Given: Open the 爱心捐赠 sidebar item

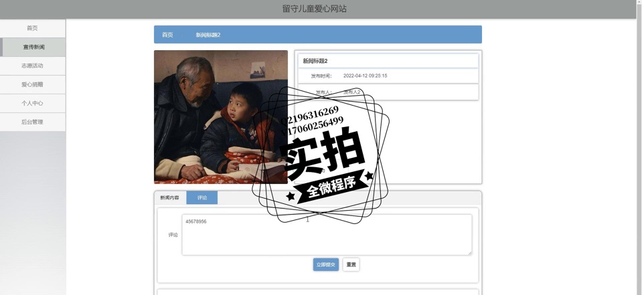Looking at the screenshot, I should 32,84.
